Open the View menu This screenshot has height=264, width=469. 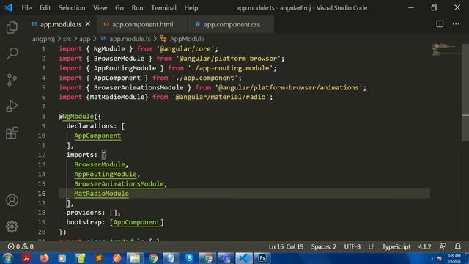(x=100, y=8)
